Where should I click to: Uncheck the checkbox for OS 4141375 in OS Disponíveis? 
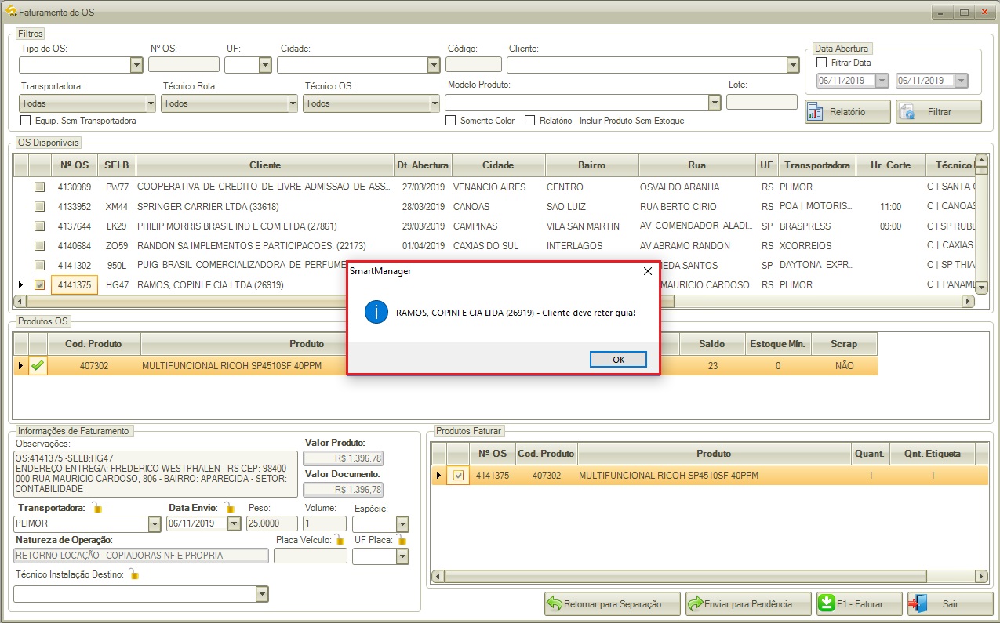39,285
